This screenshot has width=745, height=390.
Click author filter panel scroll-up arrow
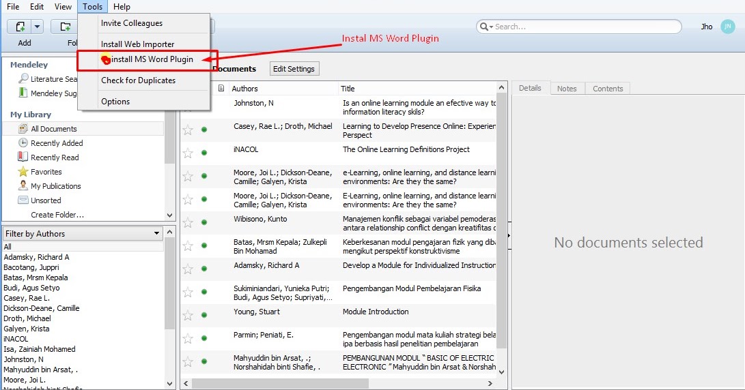(x=169, y=232)
